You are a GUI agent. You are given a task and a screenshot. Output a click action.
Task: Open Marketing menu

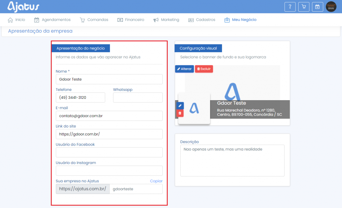tap(170, 20)
